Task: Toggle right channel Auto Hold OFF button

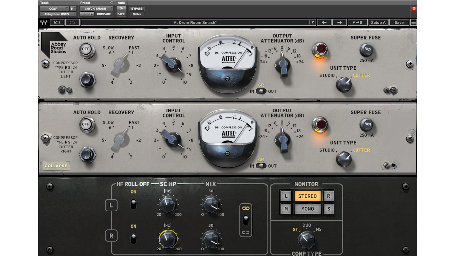Action: (86, 125)
